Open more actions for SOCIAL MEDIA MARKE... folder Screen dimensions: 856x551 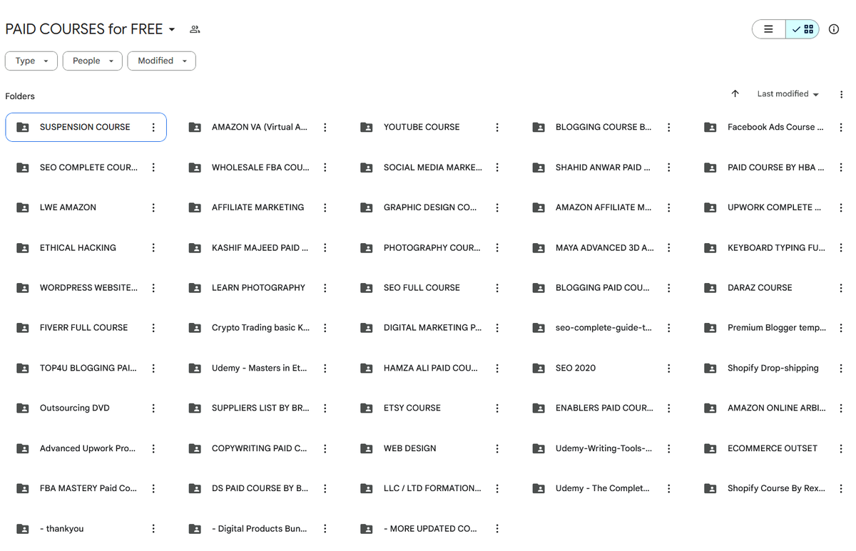[497, 168]
